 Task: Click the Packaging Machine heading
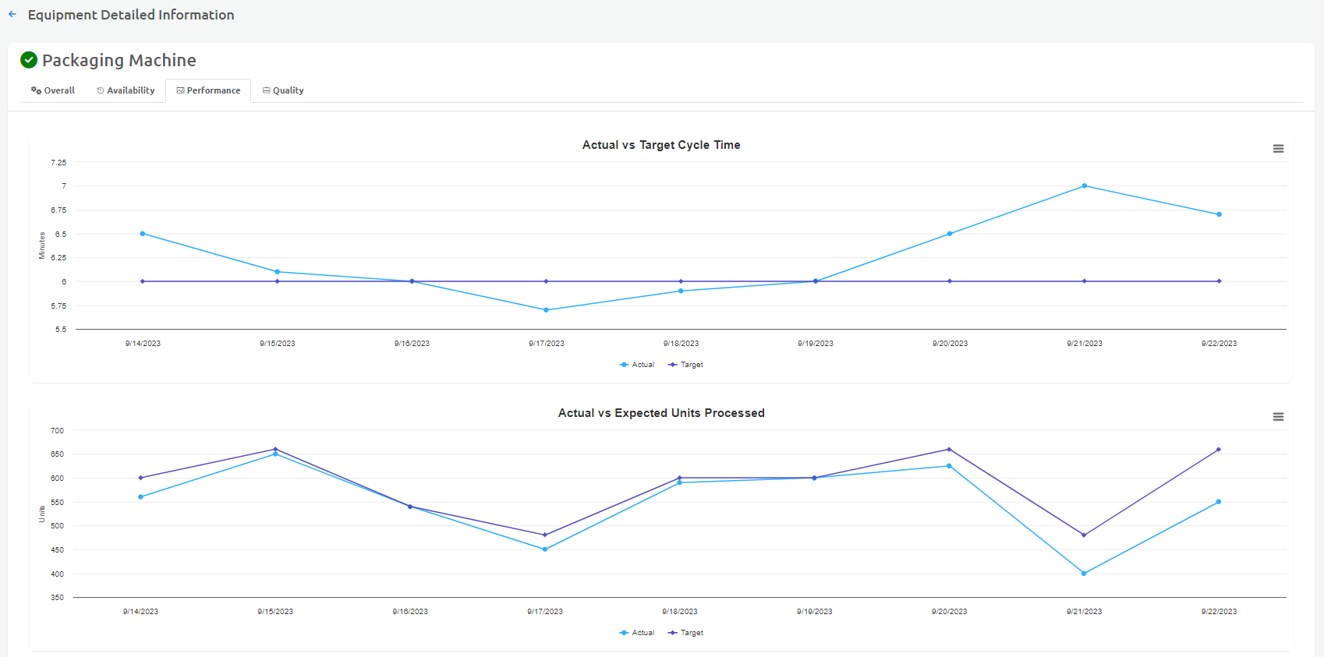pyautogui.click(x=119, y=60)
